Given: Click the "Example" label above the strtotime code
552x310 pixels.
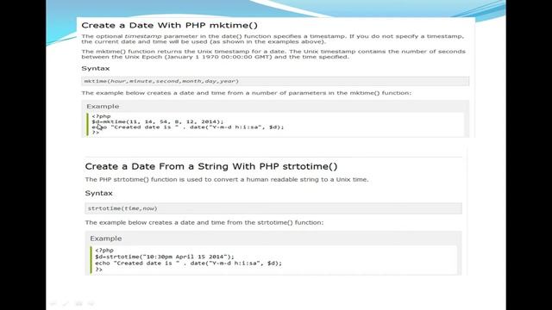Looking at the screenshot, I should (x=106, y=239).
